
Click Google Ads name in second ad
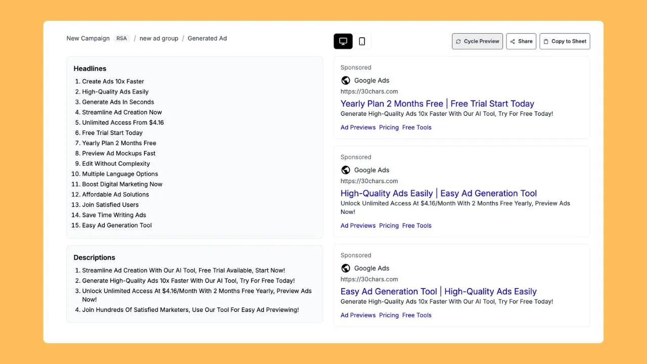point(372,170)
